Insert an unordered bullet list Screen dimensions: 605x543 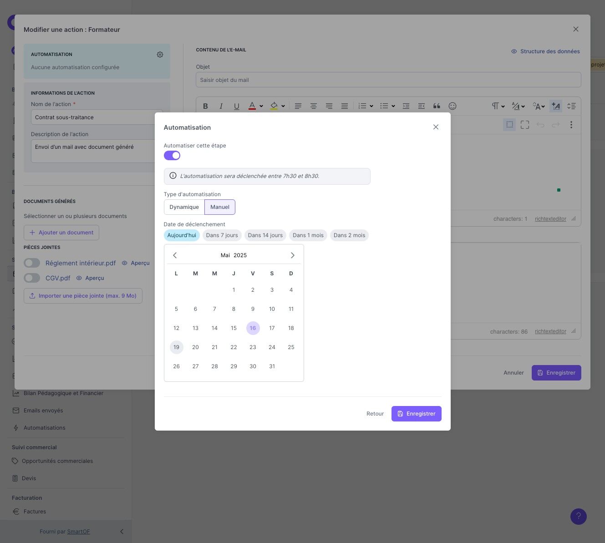point(384,106)
